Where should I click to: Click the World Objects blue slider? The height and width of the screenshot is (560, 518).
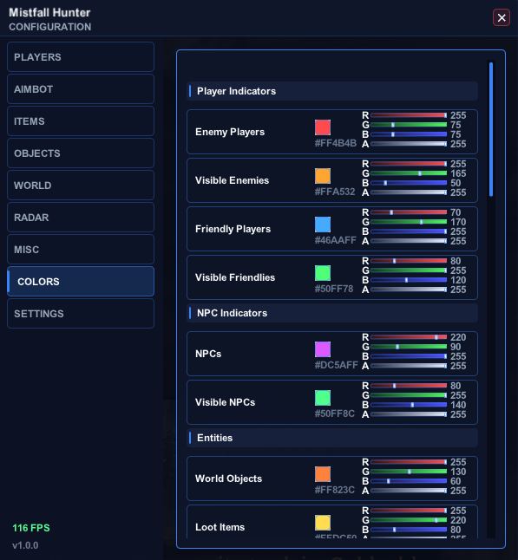point(409,481)
